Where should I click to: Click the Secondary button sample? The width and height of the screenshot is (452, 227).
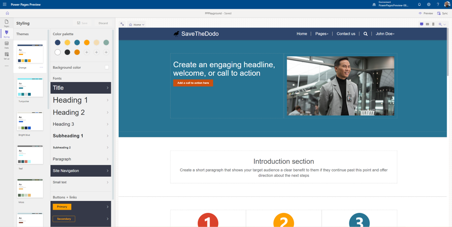(x=64, y=219)
